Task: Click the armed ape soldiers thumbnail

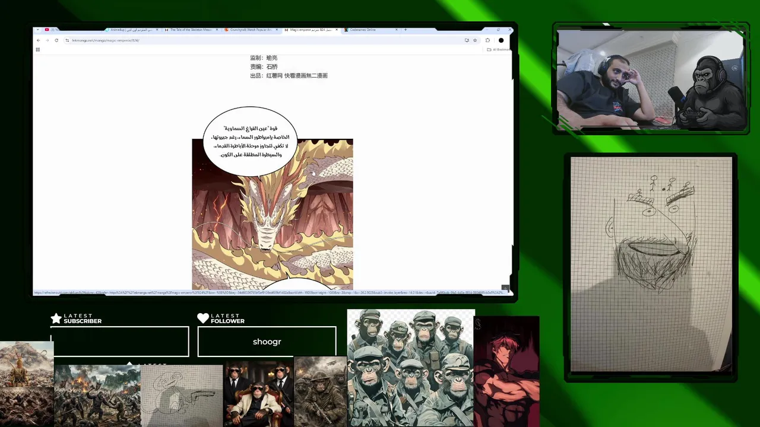Action: tap(321, 391)
